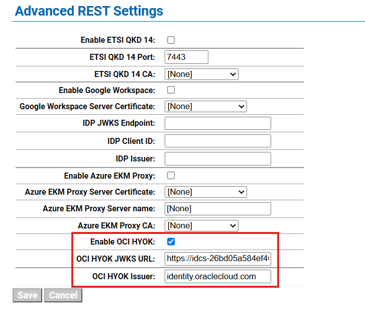Click the Enable OCI HYOK label
365x322 pixels.
(123, 242)
